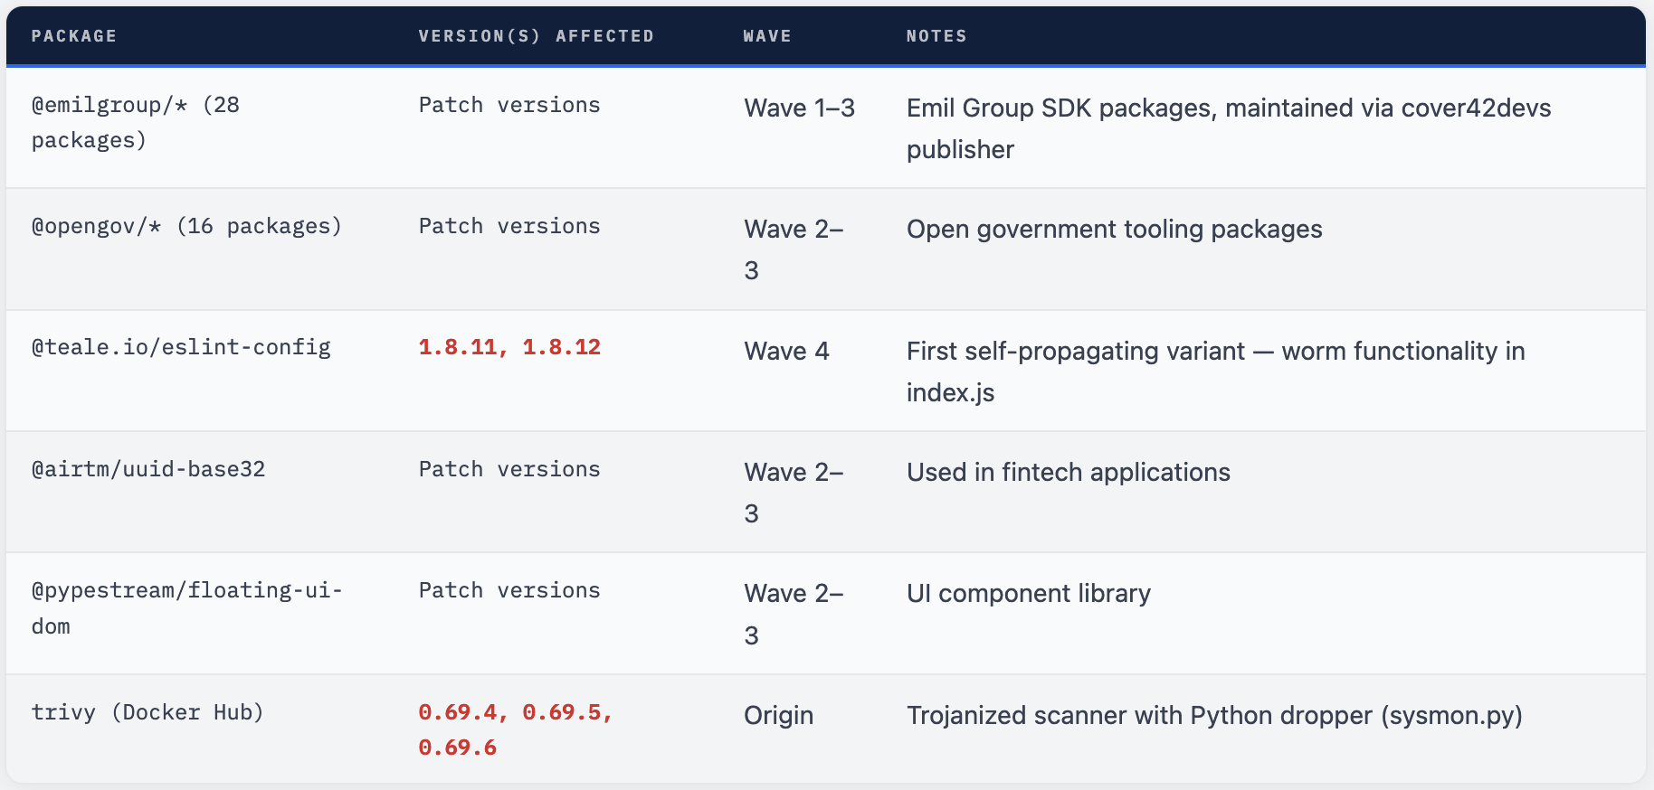Select the trivy (Docker Hub) package cell

click(147, 712)
